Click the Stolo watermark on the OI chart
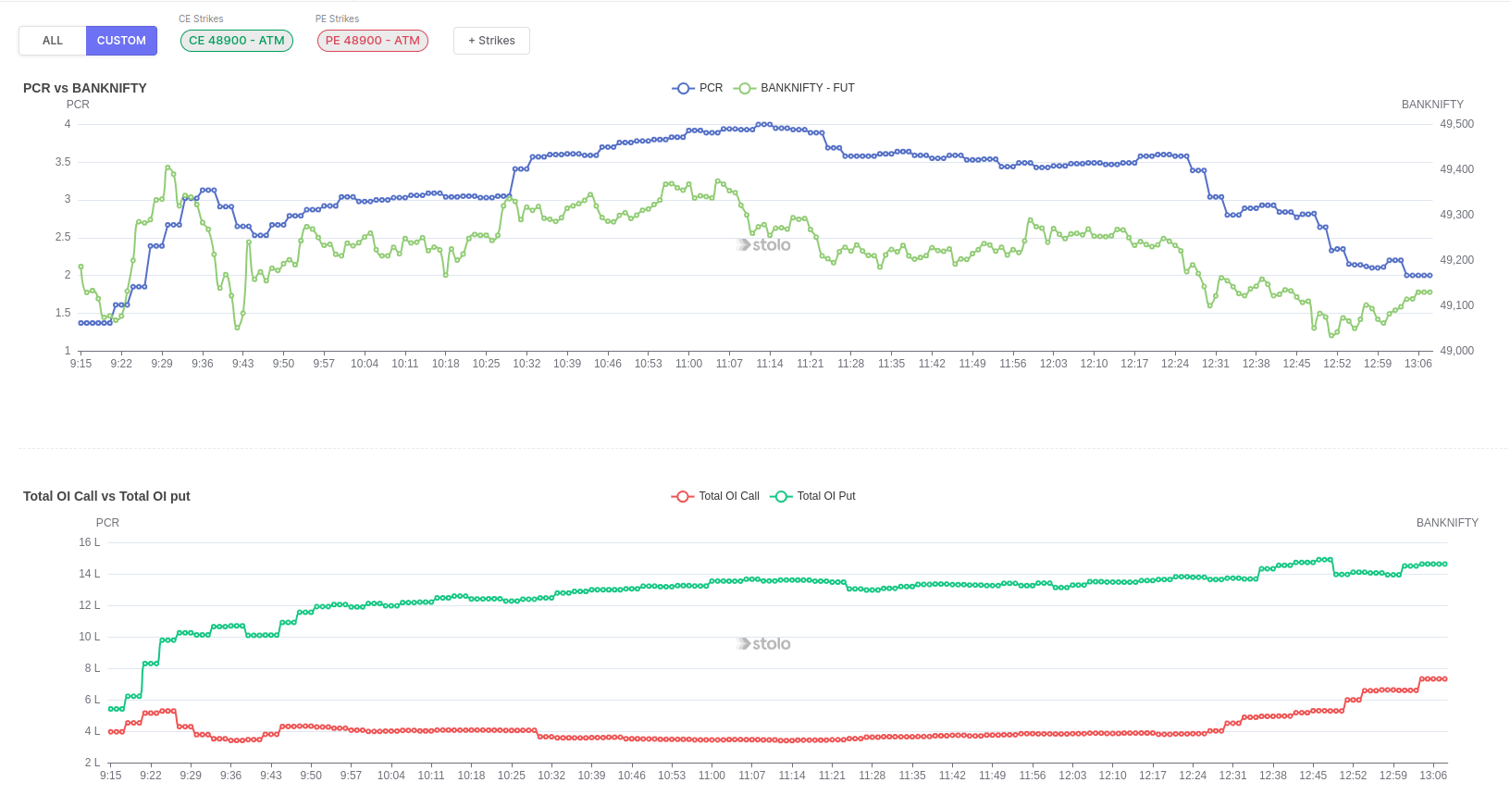 point(763,643)
